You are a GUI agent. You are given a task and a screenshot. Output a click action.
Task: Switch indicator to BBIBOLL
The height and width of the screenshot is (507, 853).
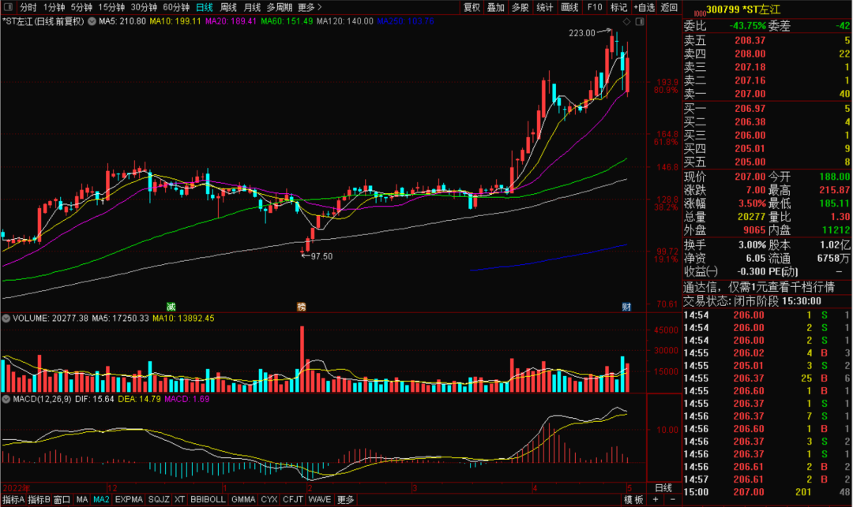click(x=210, y=499)
